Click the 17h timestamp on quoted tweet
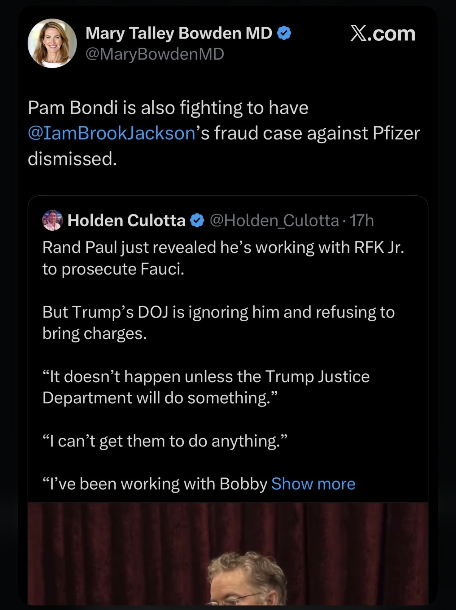 pos(362,221)
